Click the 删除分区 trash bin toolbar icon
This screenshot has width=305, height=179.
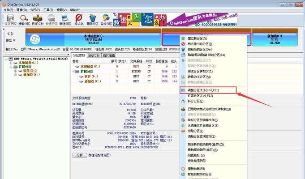[92, 20]
